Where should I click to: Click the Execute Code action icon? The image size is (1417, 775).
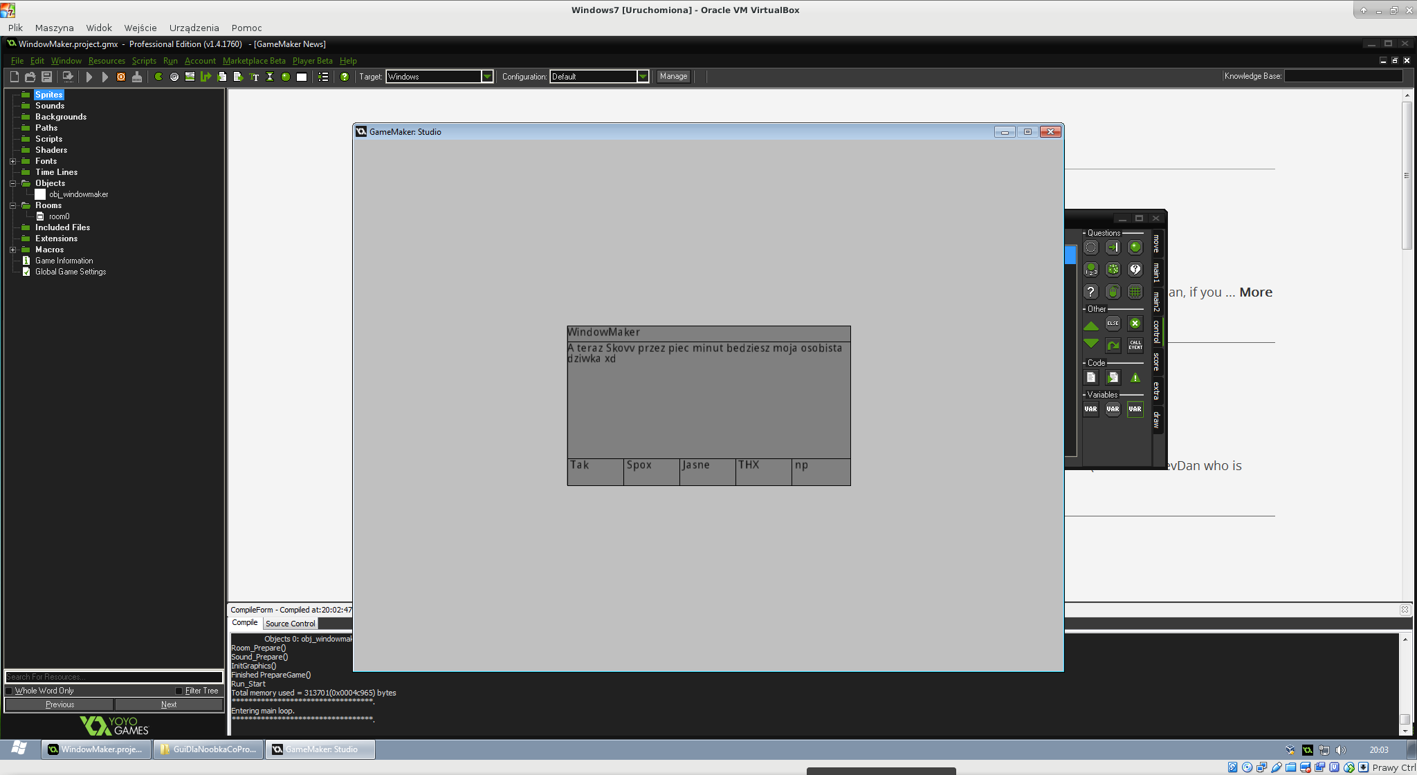coord(1091,377)
